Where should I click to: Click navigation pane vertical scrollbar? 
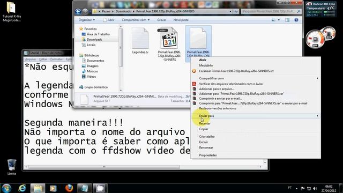(x=121, y=58)
